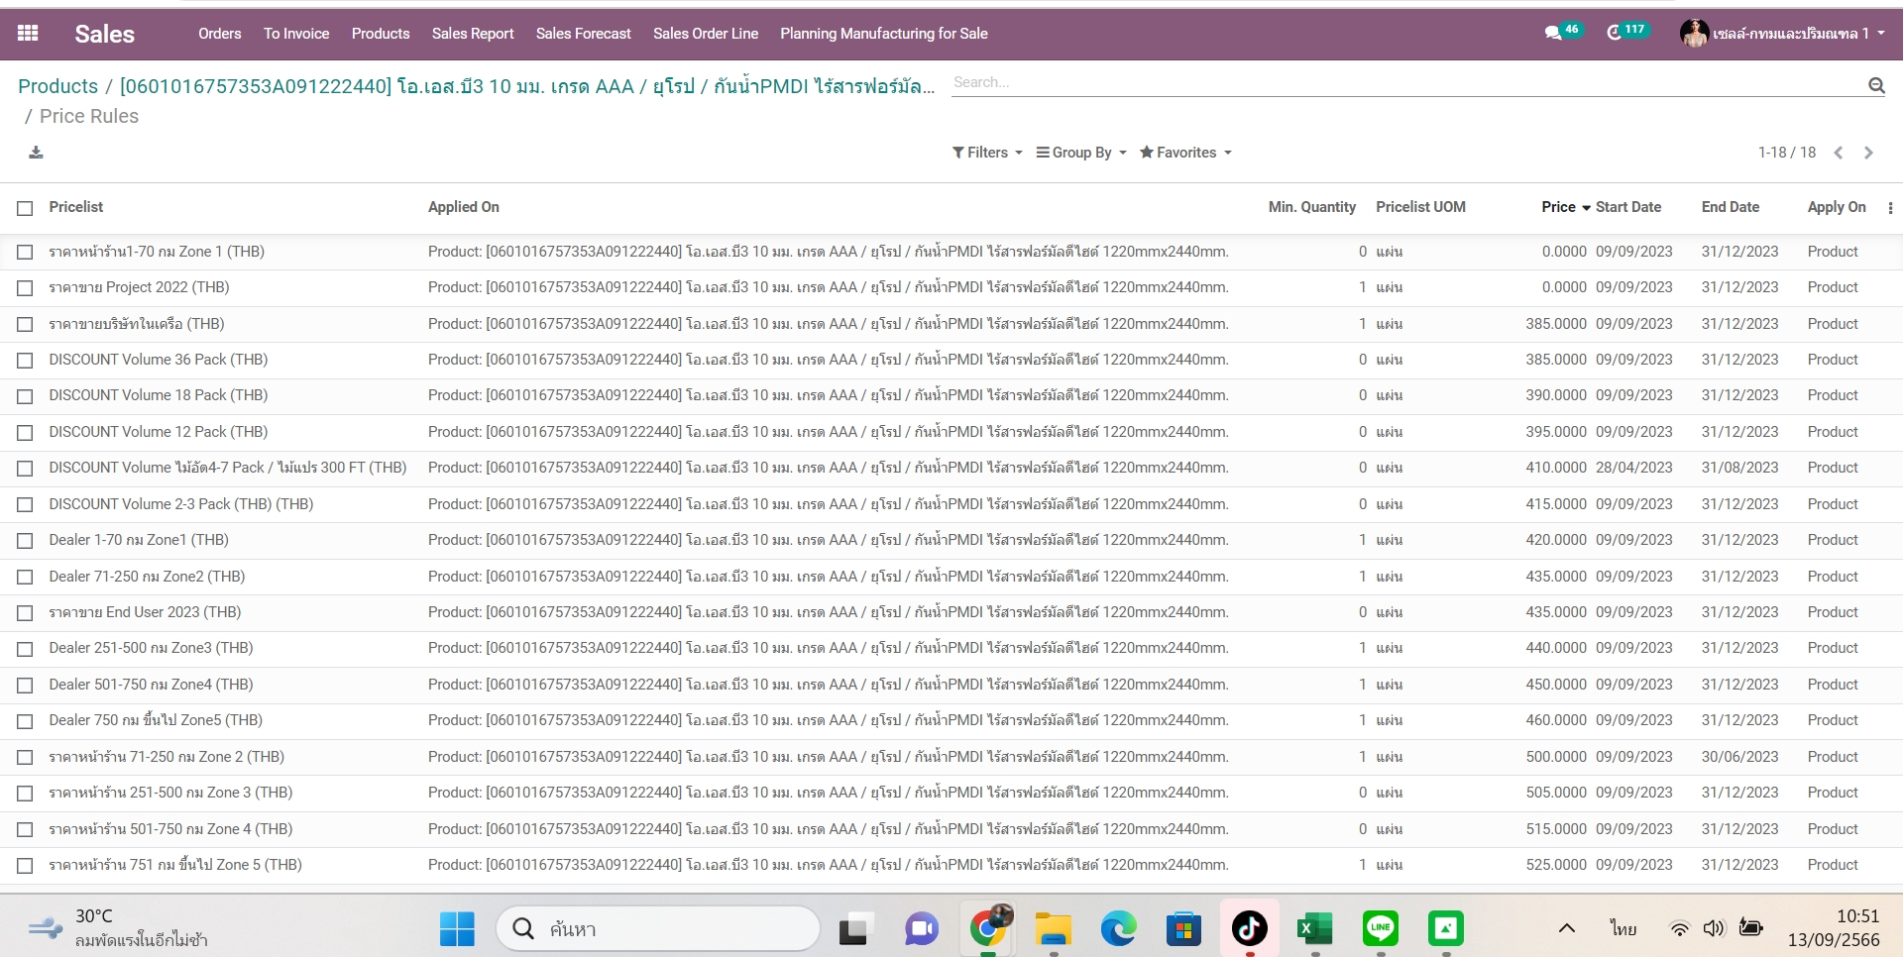This screenshot has height=957, width=1903.
Task: Open the TikTok app in the taskbar
Action: pyautogui.click(x=1249, y=928)
